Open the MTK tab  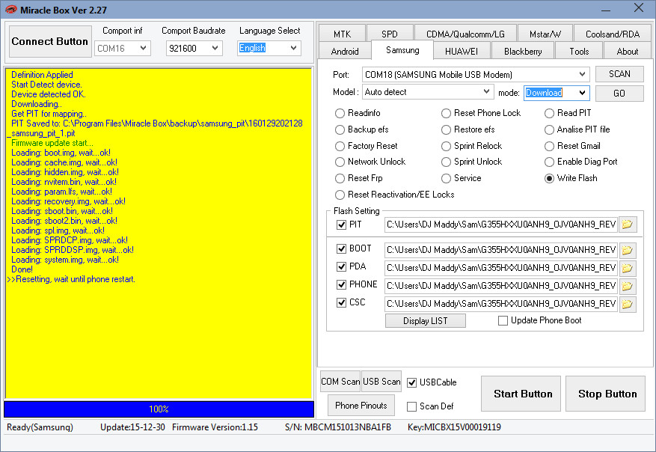(342, 34)
